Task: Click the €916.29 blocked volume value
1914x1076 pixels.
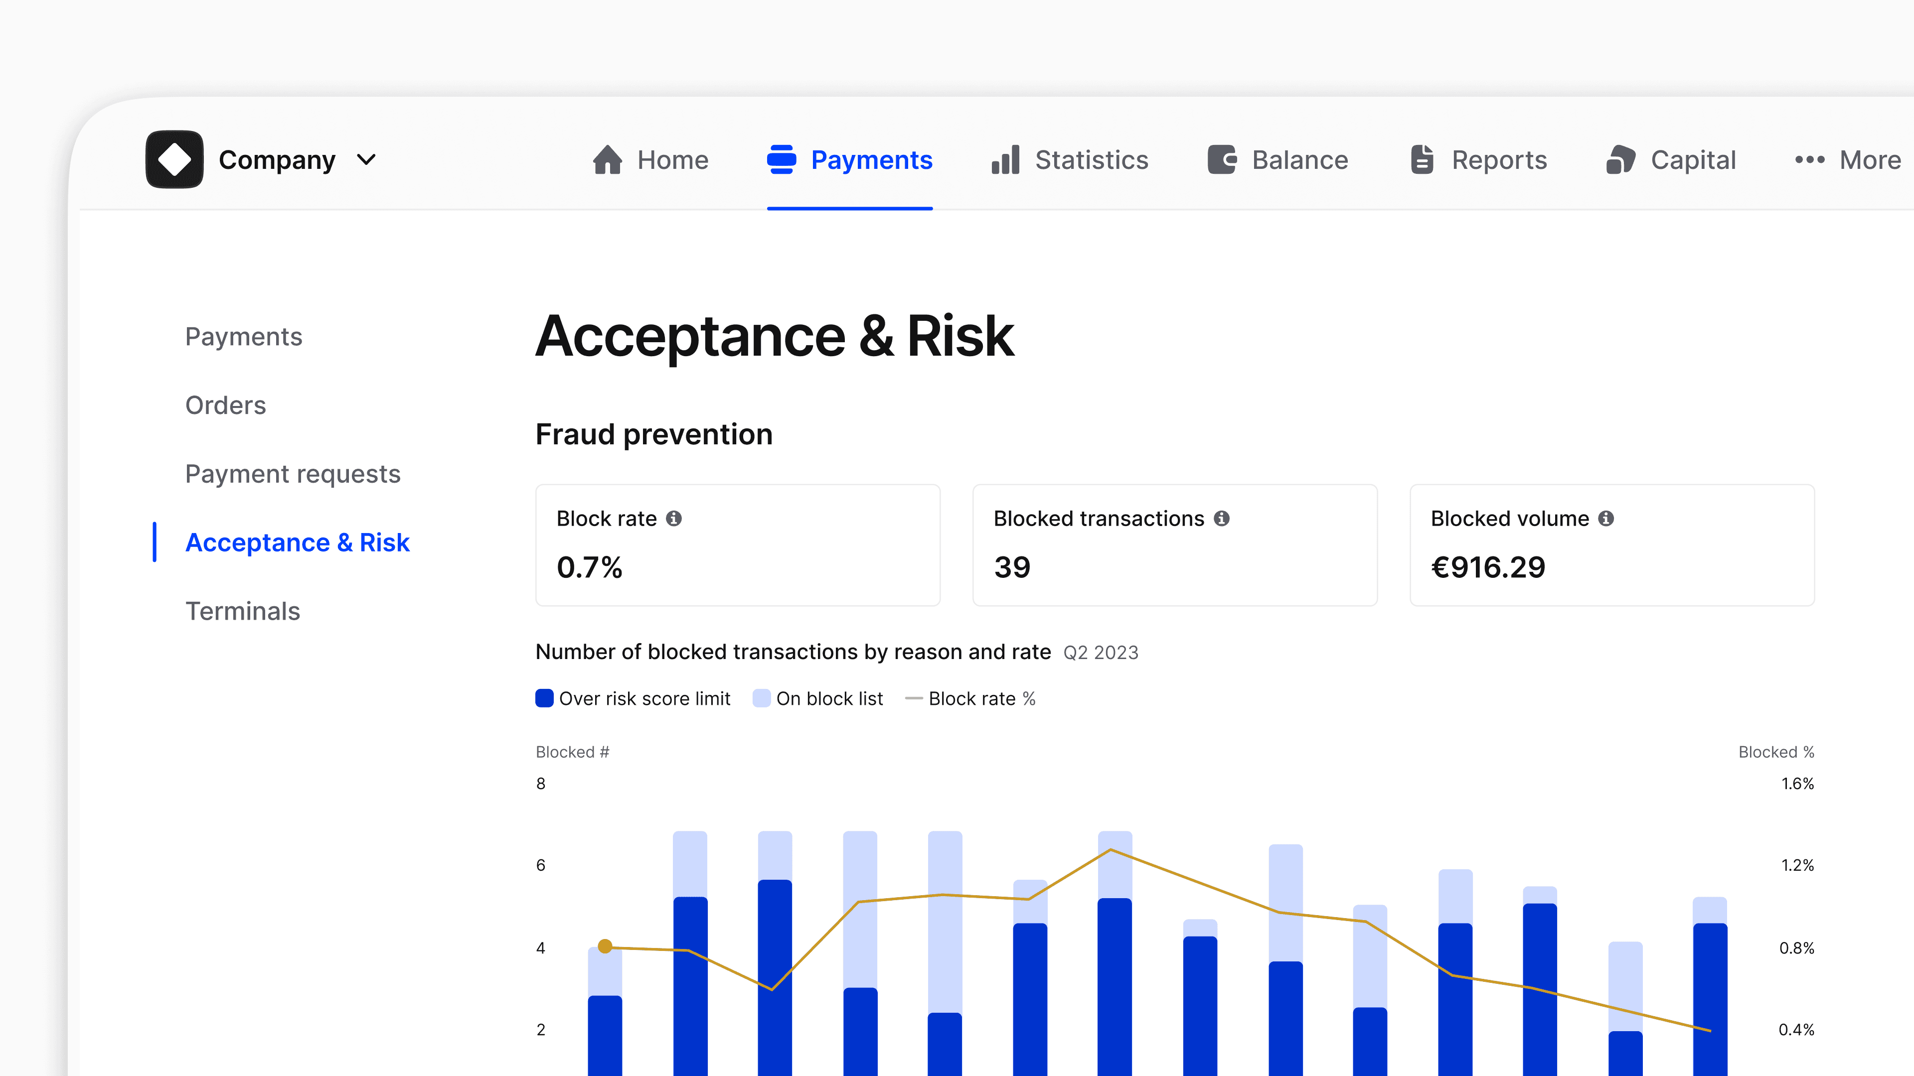Action: click(x=1488, y=567)
